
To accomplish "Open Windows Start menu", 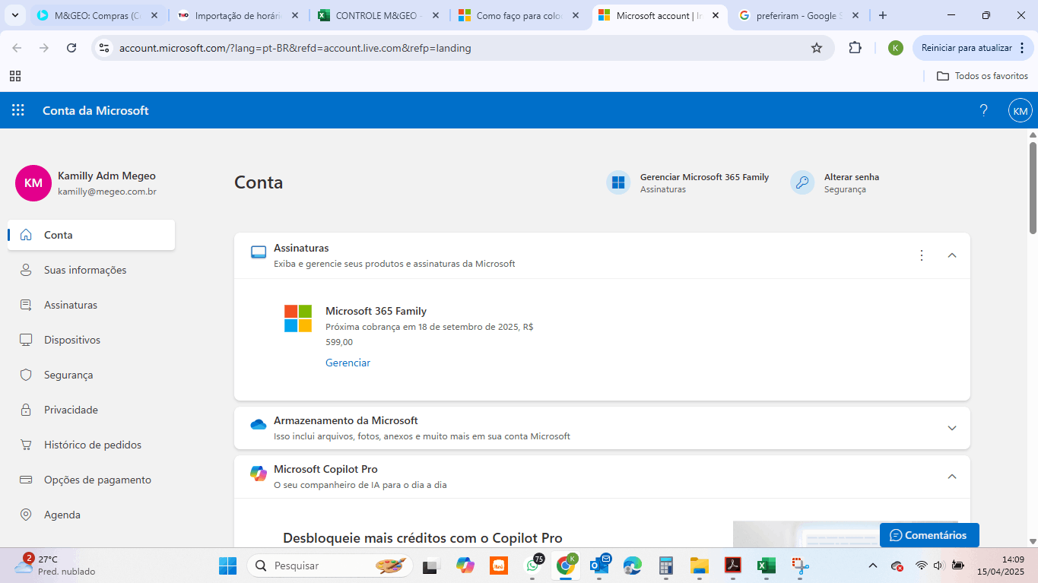I will pyautogui.click(x=227, y=566).
